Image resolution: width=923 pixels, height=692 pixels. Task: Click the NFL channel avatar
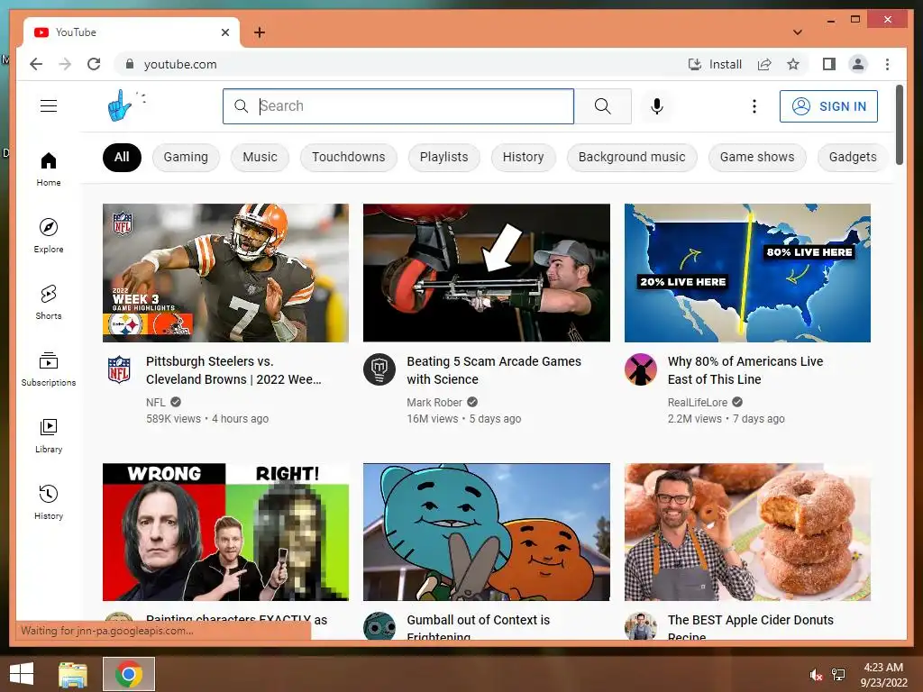119,369
